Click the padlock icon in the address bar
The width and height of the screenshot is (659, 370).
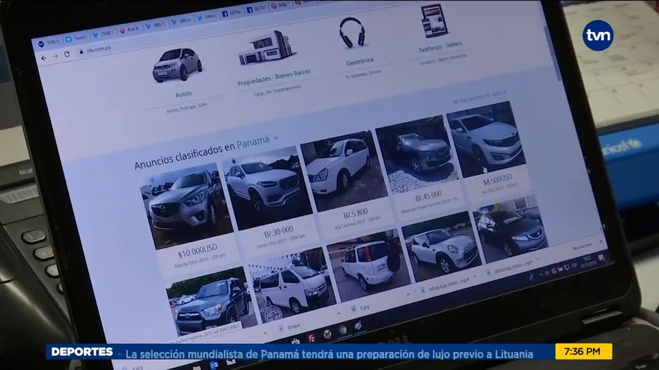click(x=81, y=52)
